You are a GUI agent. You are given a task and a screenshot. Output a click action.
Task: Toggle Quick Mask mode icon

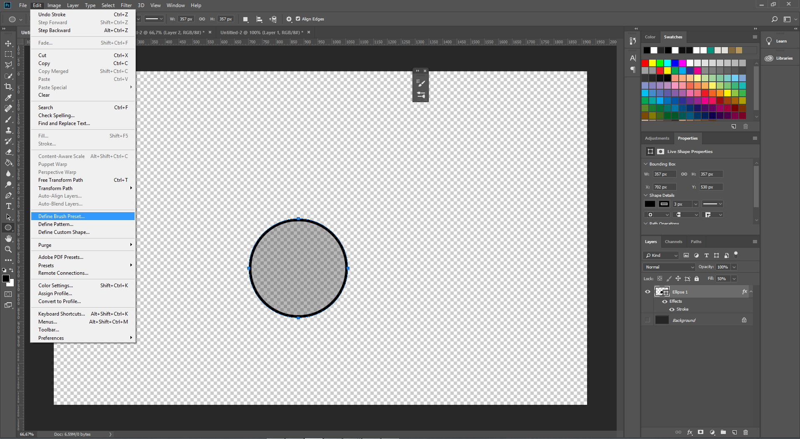8,294
